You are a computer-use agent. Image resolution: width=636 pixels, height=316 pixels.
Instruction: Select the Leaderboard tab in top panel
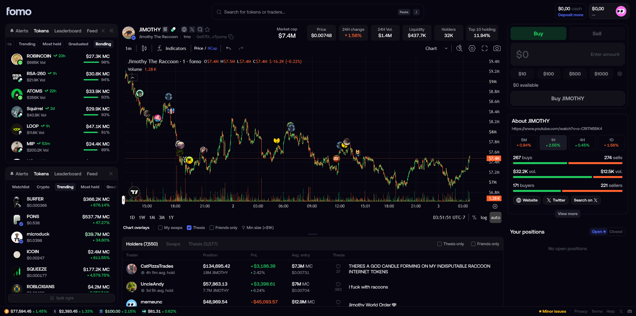pos(68,31)
